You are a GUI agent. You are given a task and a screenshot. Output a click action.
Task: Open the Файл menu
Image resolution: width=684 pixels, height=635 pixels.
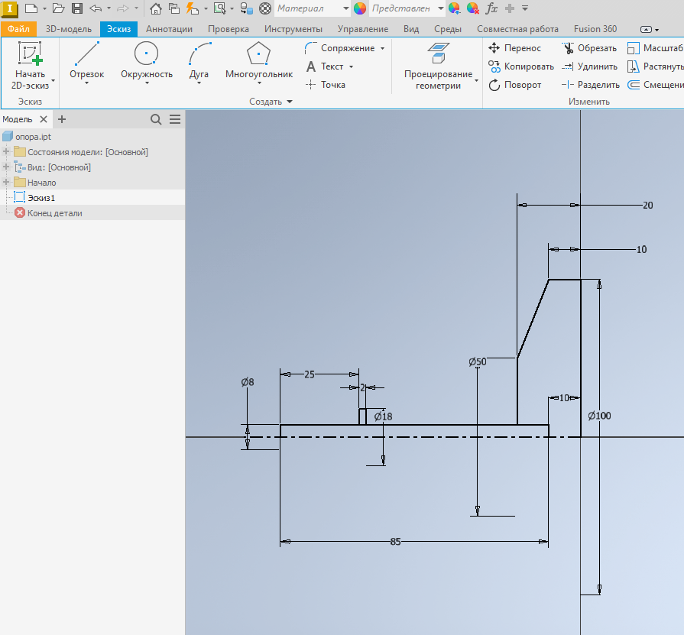pyautogui.click(x=18, y=29)
